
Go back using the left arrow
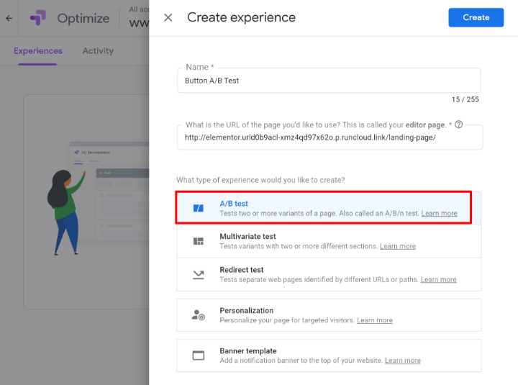tap(9, 18)
